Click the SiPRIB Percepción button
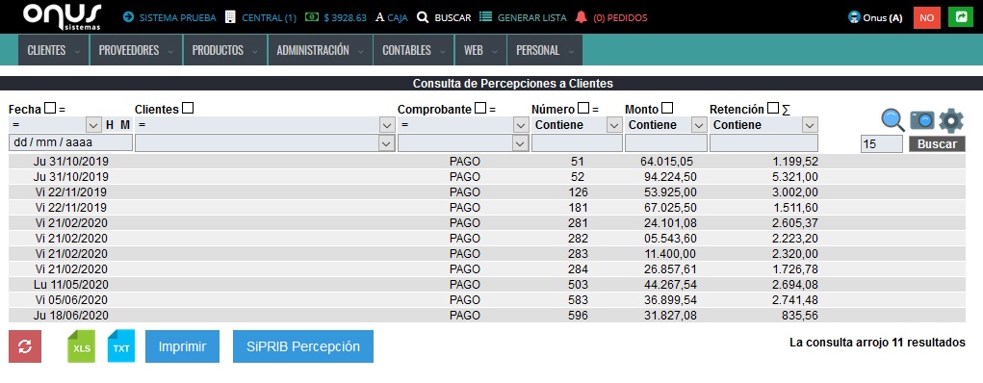The width and height of the screenshot is (983, 383). tap(303, 346)
